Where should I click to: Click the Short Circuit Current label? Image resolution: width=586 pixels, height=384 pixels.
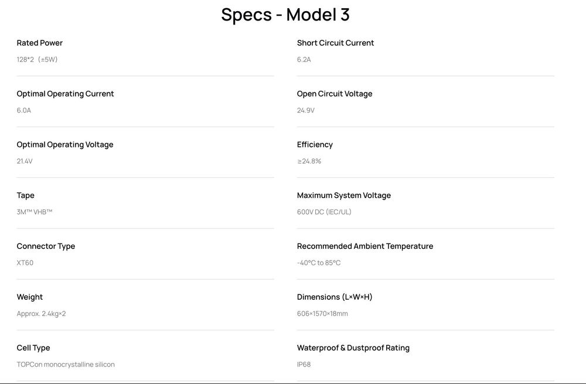[x=335, y=43]
